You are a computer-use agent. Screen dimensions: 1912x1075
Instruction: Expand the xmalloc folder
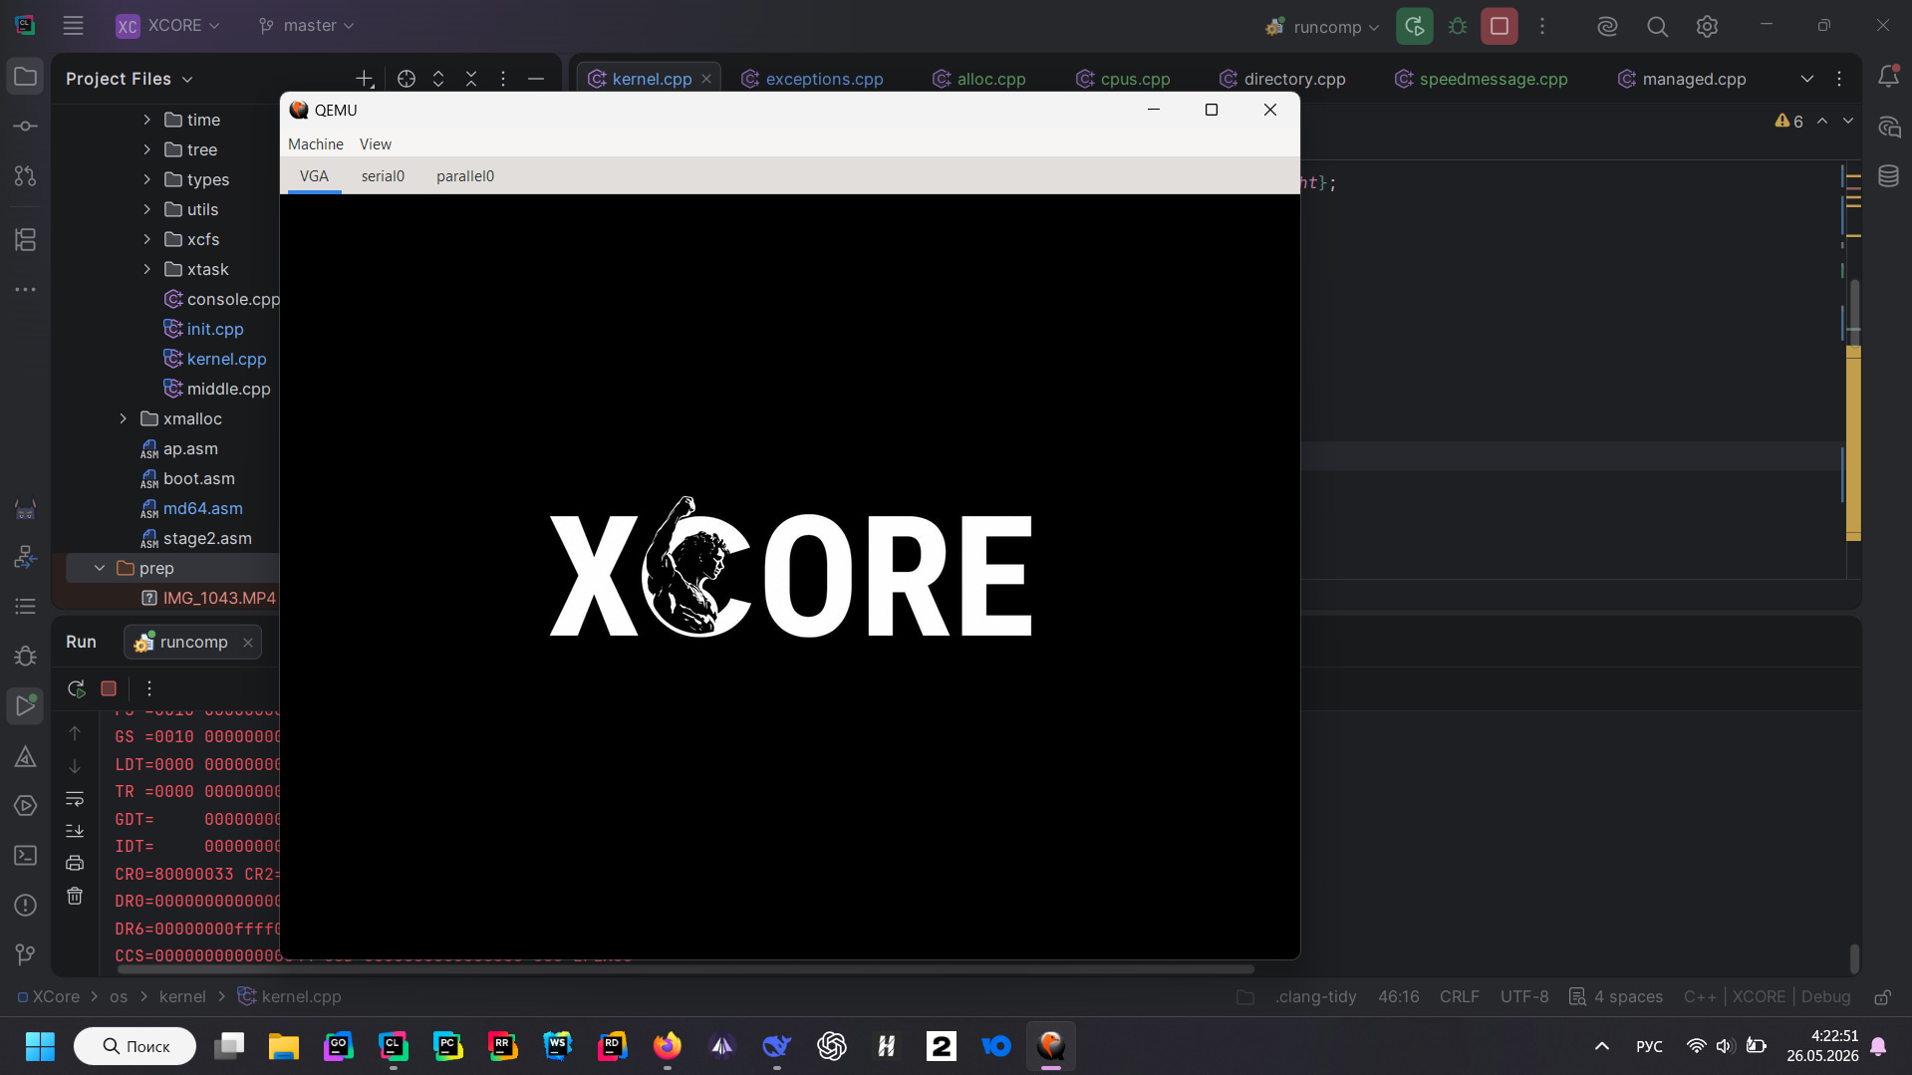click(124, 418)
